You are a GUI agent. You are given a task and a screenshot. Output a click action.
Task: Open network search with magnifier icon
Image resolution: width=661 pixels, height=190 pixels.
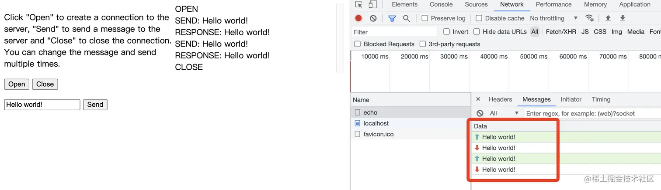(x=406, y=18)
